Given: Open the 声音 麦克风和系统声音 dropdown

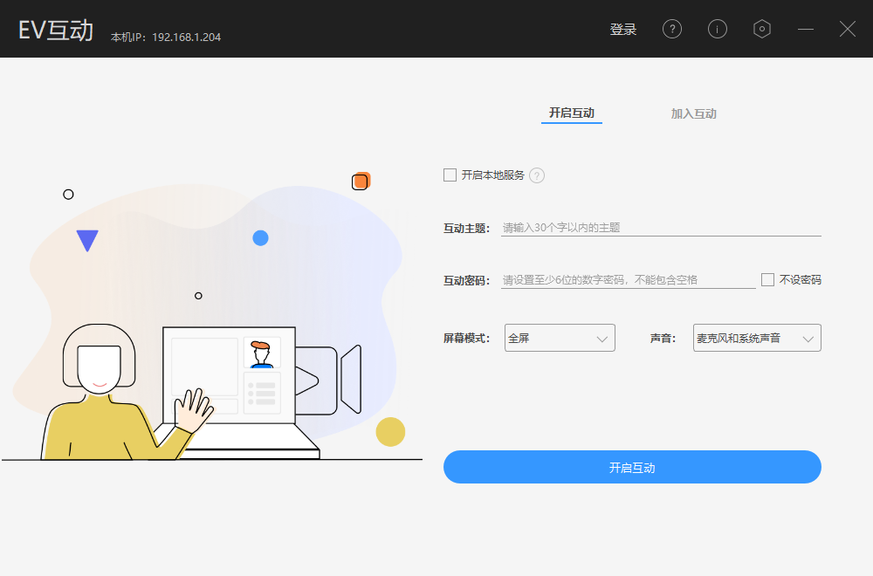Looking at the screenshot, I should [x=757, y=338].
